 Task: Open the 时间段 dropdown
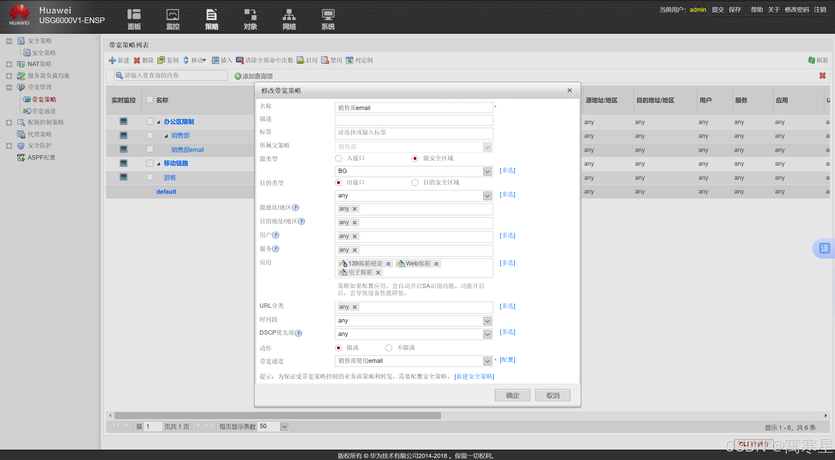(x=487, y=321)
